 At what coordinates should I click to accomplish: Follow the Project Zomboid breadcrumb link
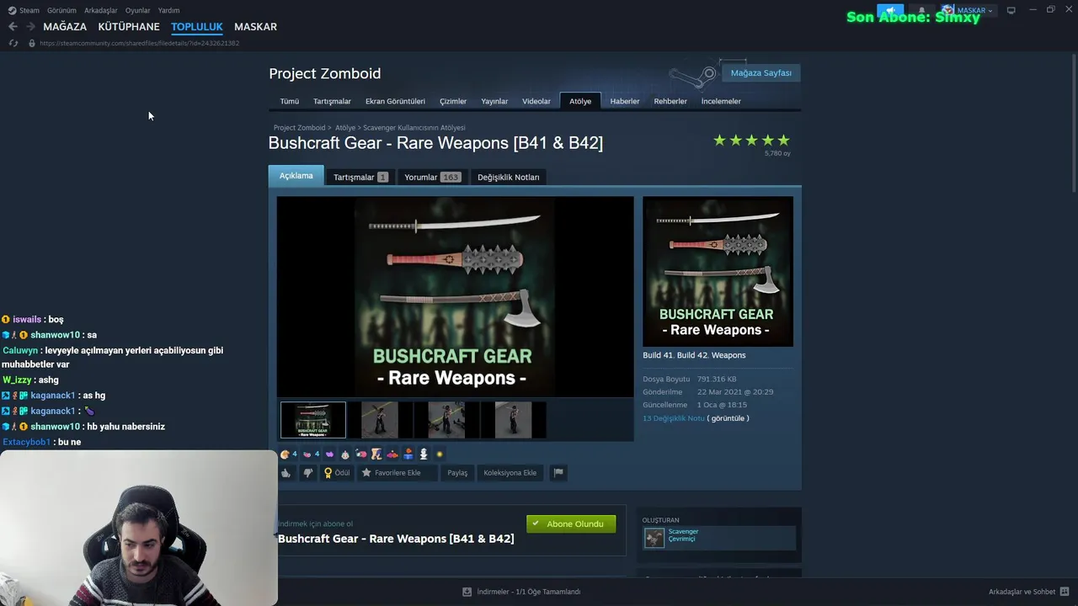pyautogui.click(x=299, y=128)
